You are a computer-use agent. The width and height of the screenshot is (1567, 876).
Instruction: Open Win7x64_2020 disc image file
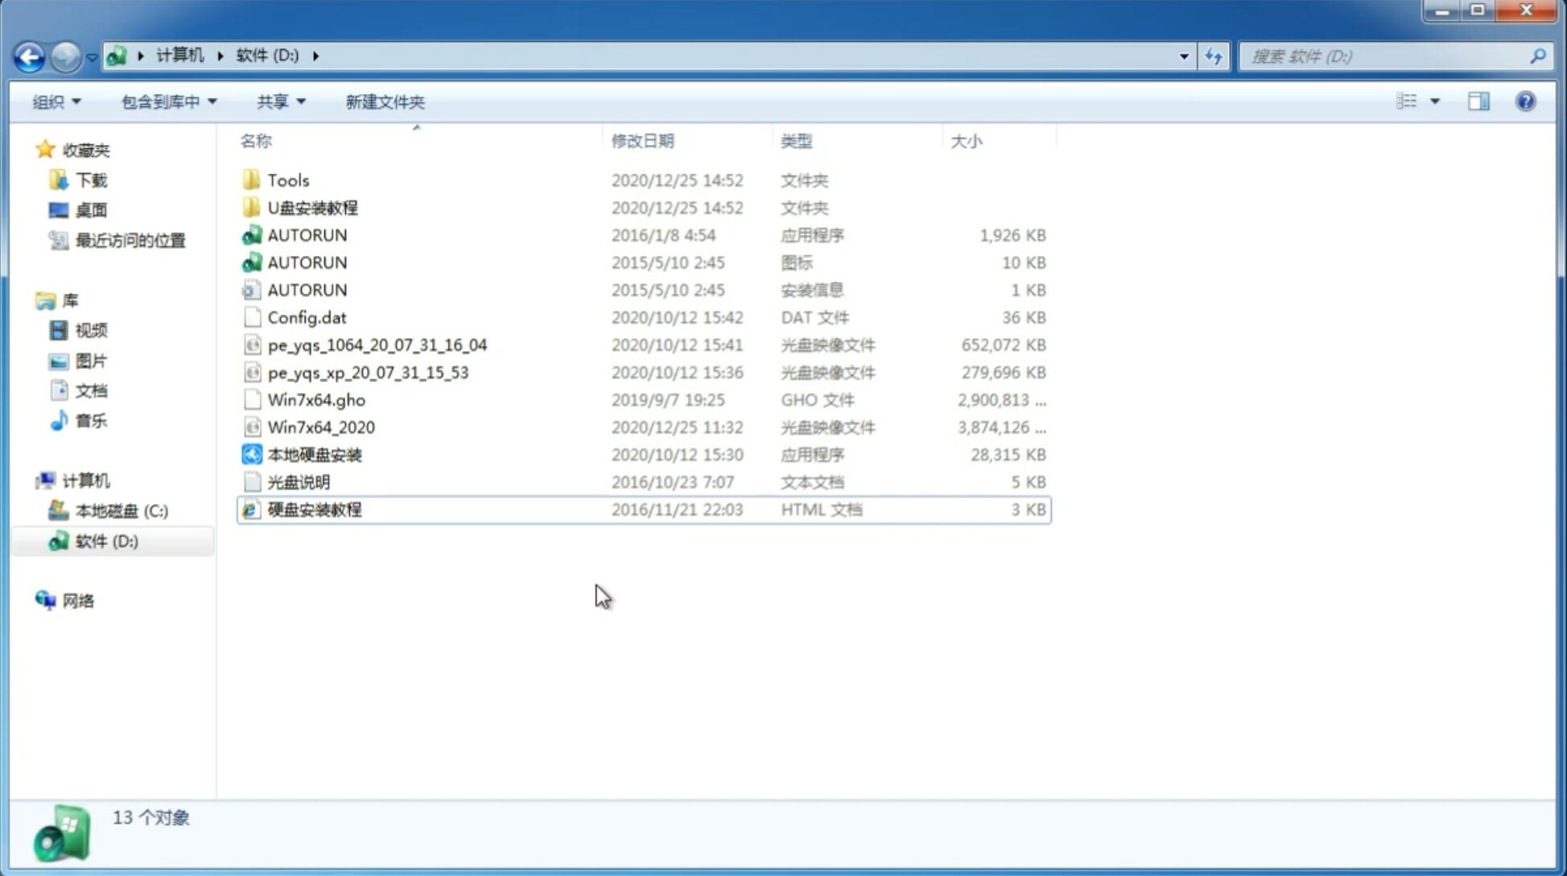tap(320, 426)
